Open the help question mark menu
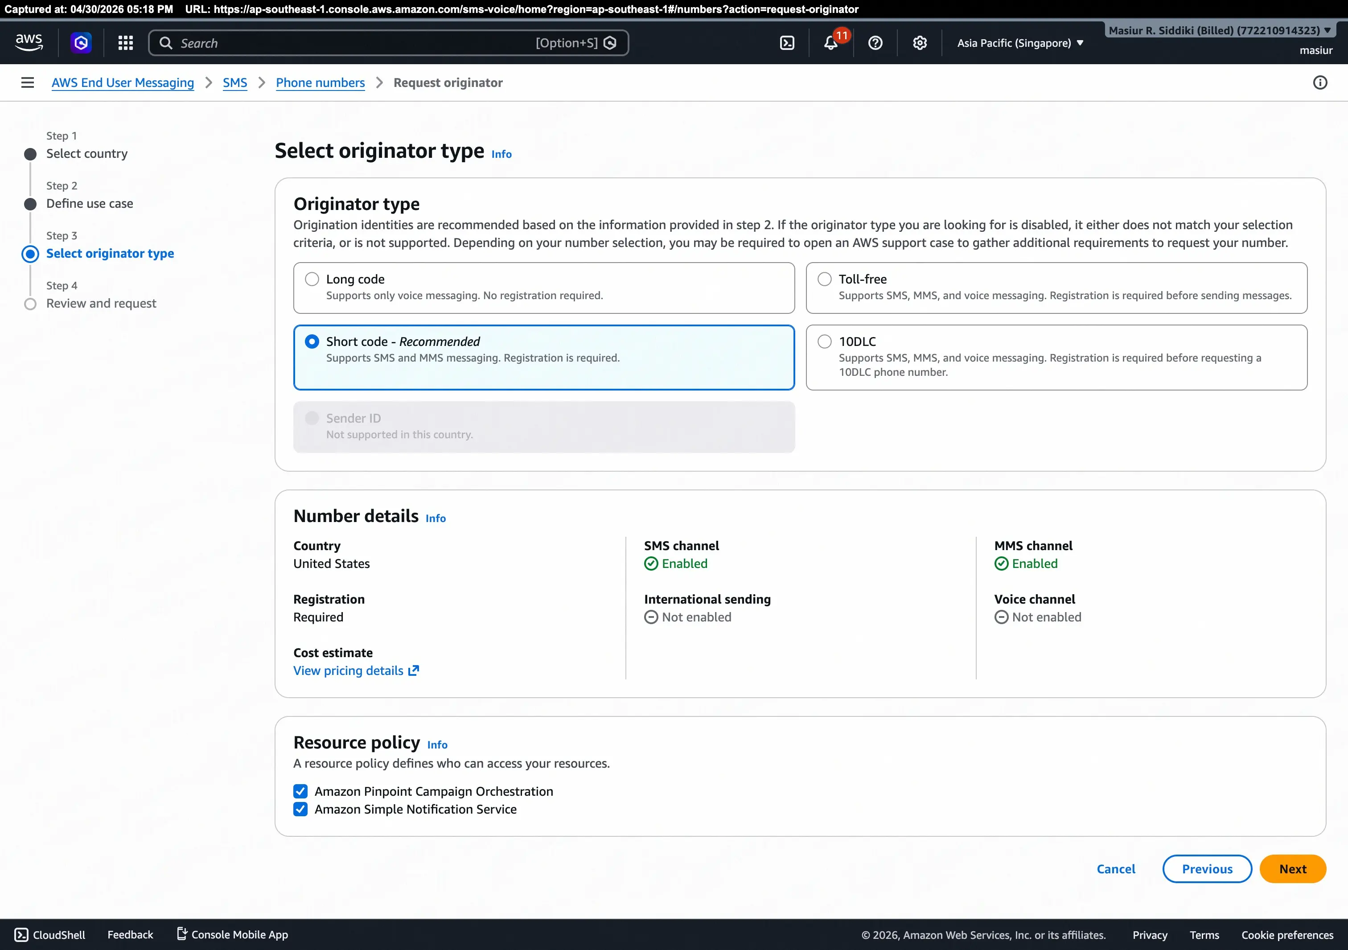 pos(875,43)
